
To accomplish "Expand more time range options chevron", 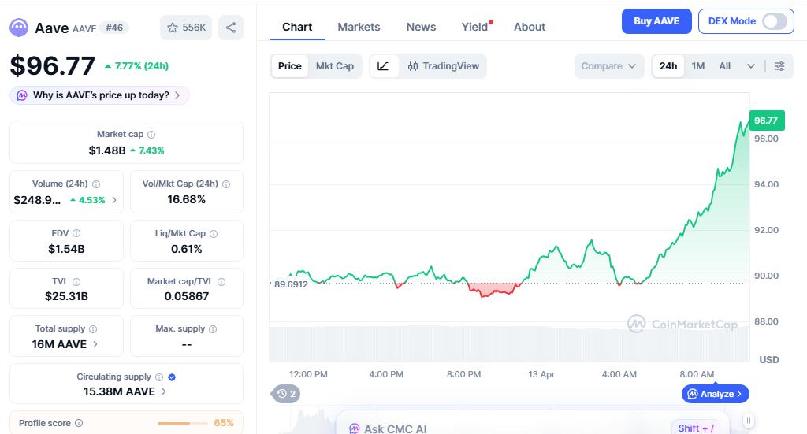I will tap(751, 66).
